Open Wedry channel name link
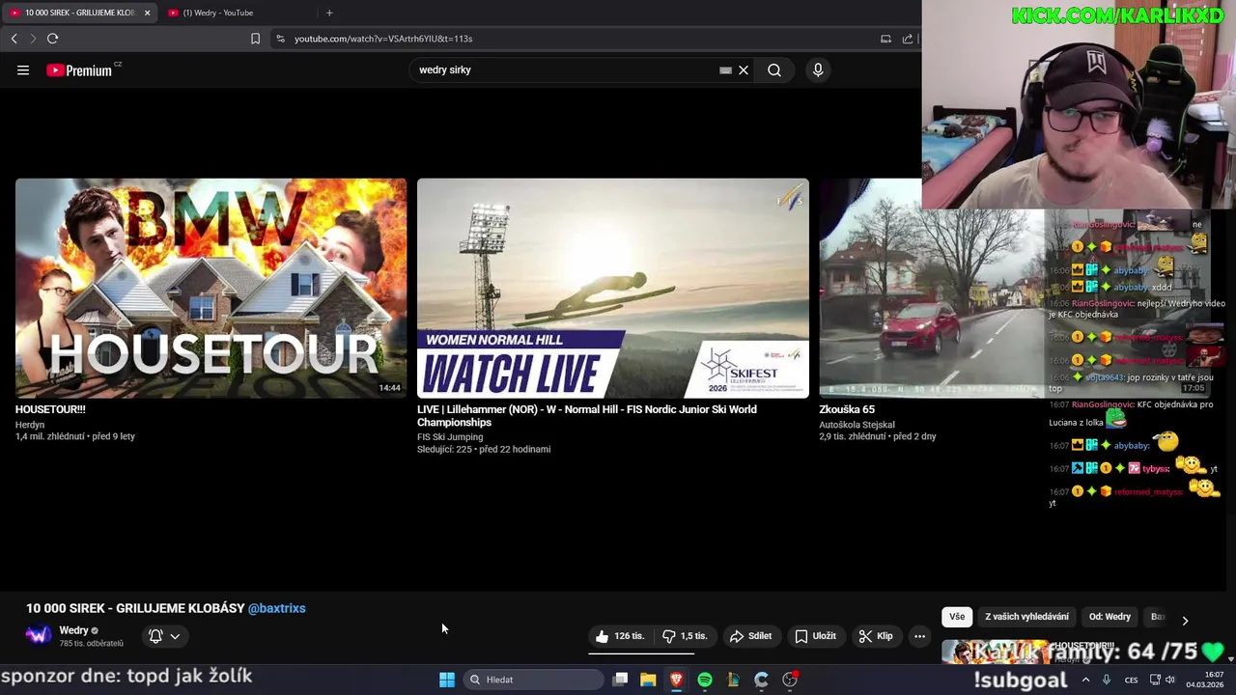 point(73,630)
